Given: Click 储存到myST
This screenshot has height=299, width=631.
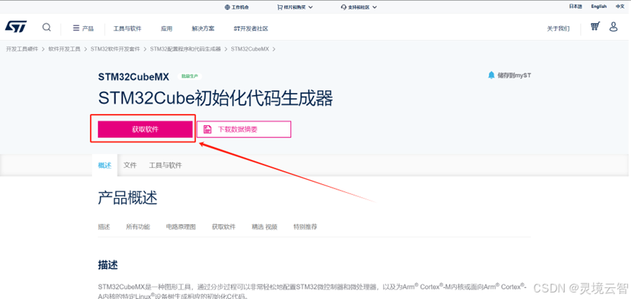Looking at the screenshot, I should click(x=514, y=75).
